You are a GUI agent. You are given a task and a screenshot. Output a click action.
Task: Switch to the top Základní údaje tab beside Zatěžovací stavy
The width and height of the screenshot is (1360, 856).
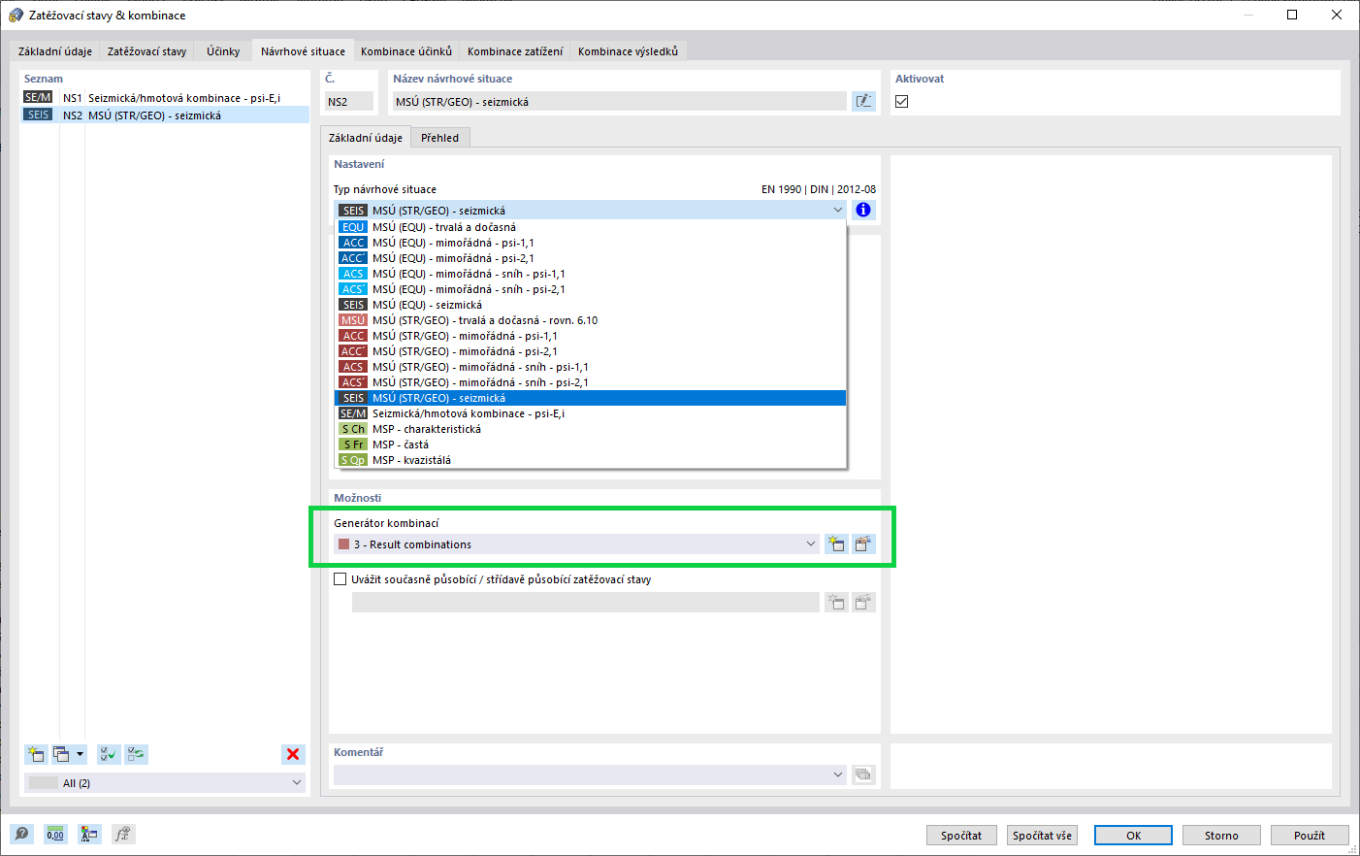55,51
